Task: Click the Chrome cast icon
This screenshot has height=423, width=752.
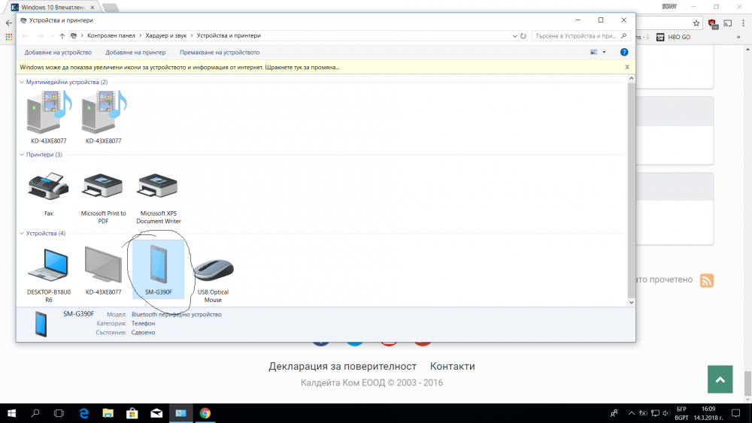Action: (727, 23)
